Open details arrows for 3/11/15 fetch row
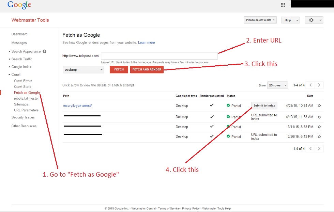Viewport: 334px width, 212px height. click(319, 127)
